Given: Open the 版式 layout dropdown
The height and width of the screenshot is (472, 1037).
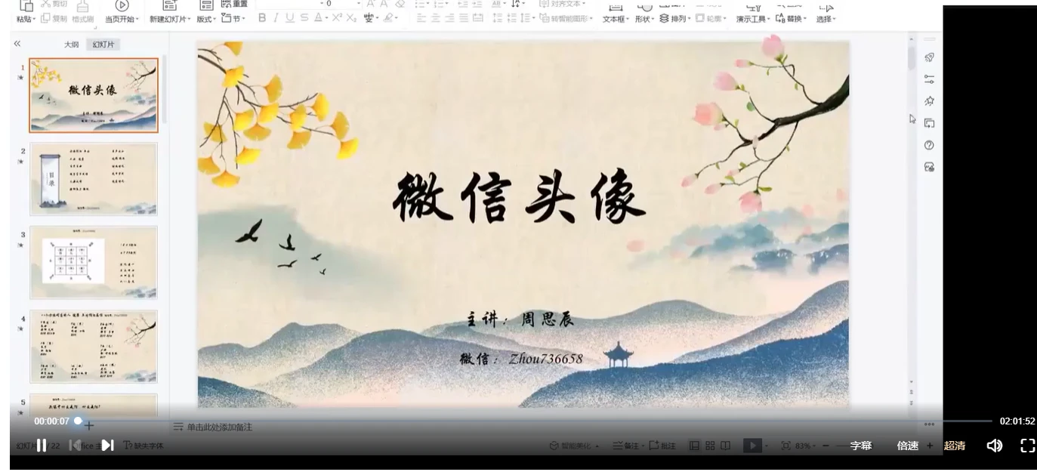Looking at the screenshot, I should (x=206, y=19).
